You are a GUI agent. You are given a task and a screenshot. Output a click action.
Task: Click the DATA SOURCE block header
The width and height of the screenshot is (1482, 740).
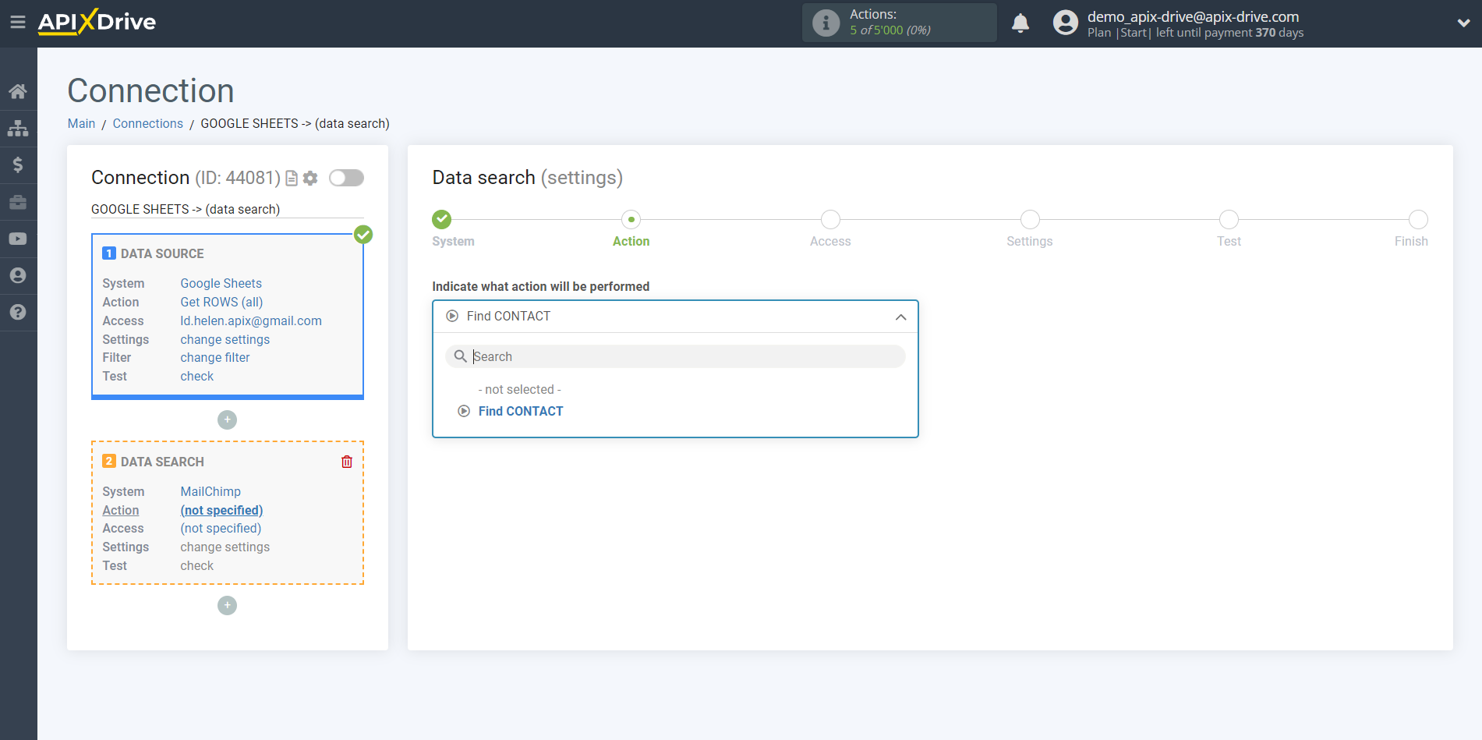162,253
